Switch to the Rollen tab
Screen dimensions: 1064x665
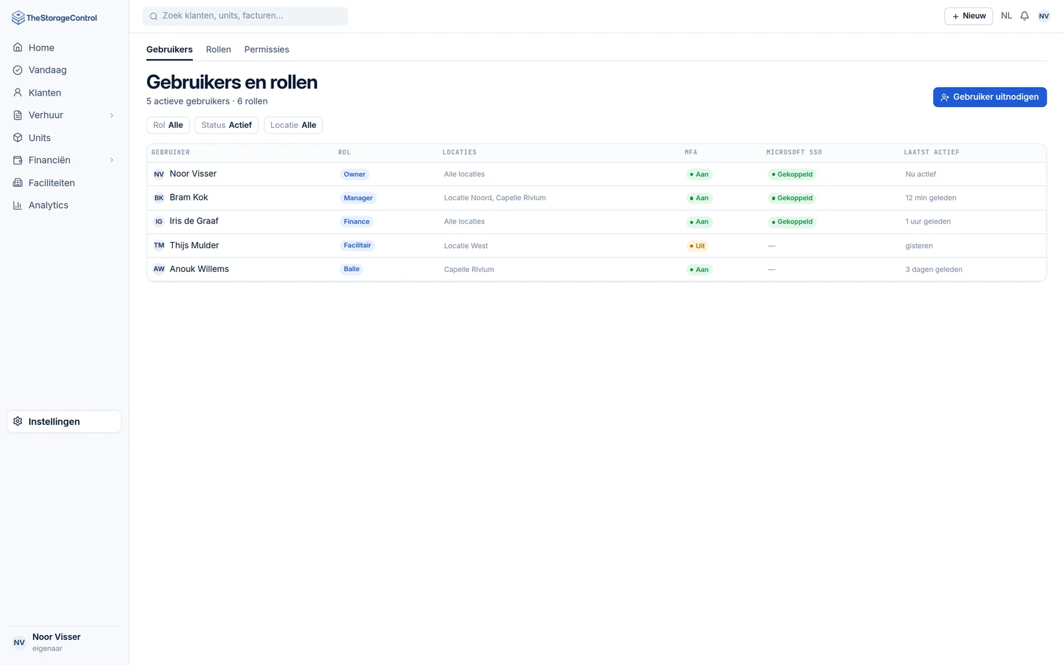coord(218,49)
